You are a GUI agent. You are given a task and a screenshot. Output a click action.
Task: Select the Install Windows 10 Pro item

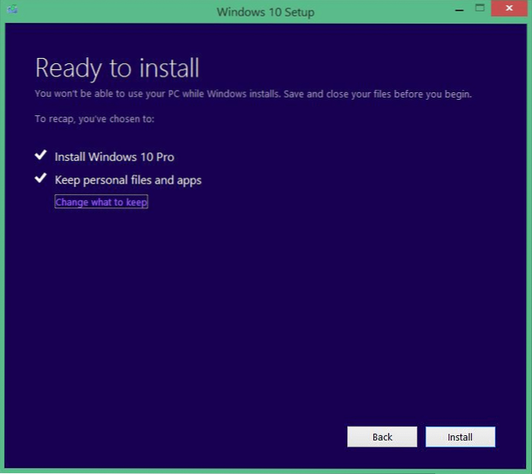[x=114, y=157]
